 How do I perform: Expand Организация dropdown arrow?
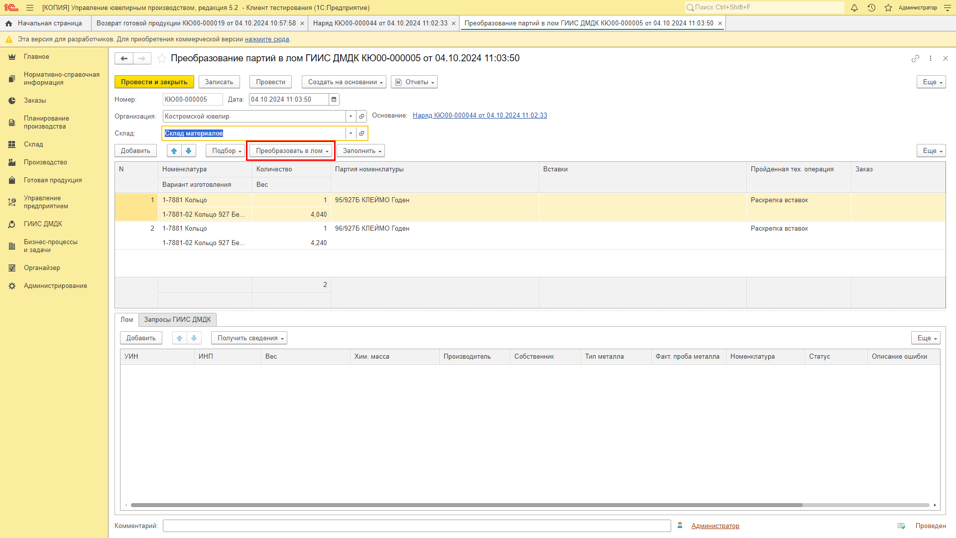[x=351, y=117]
